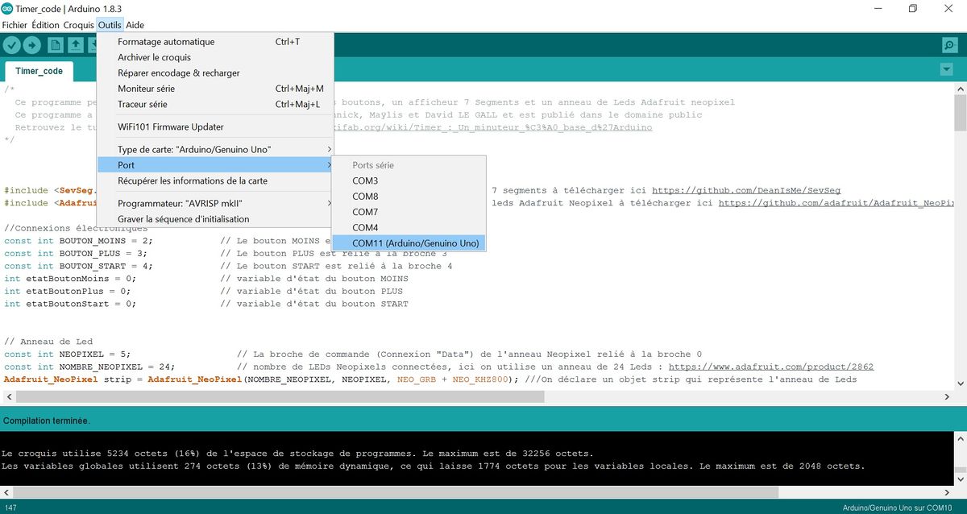Click the Arduino logo in the title bar
This screenshot has width=967, height=514.
8,9
